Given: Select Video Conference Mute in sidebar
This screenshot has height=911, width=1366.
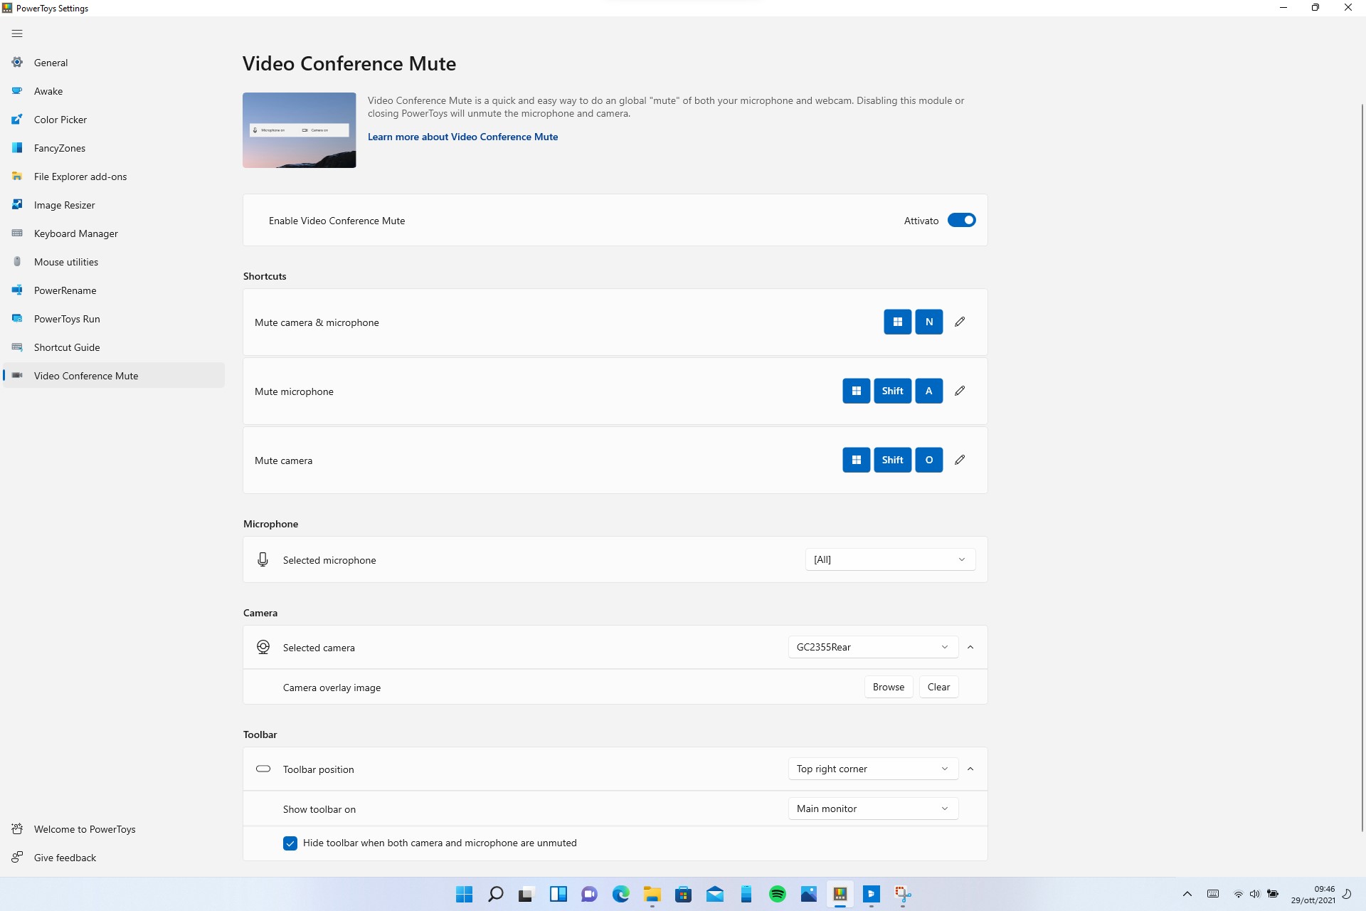Looking at the screenshot, I should point(114,376).
